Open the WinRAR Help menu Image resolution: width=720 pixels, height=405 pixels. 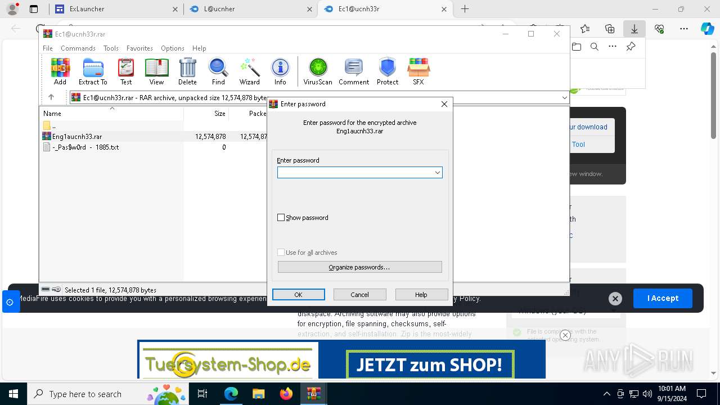click(x=199, y=48)
